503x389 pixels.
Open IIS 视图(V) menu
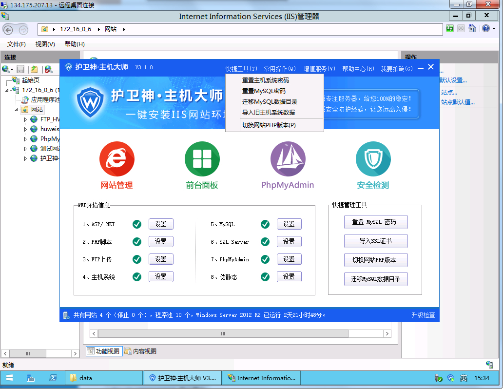45,44
